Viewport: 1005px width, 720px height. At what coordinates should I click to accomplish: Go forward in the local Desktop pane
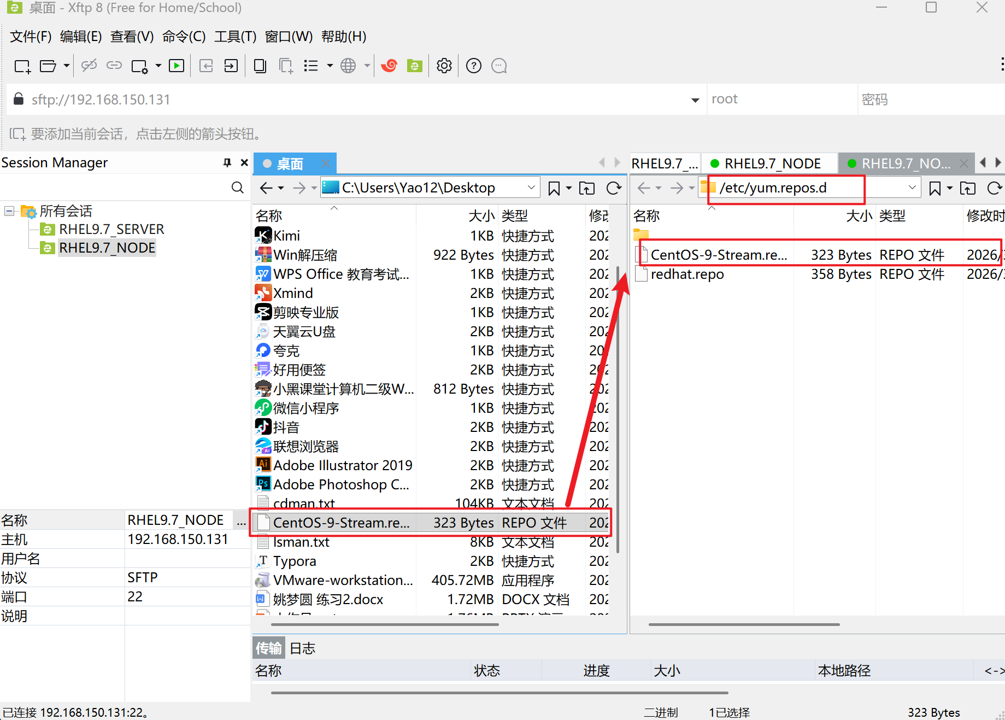pyautogui.click(x=299, y=188)
